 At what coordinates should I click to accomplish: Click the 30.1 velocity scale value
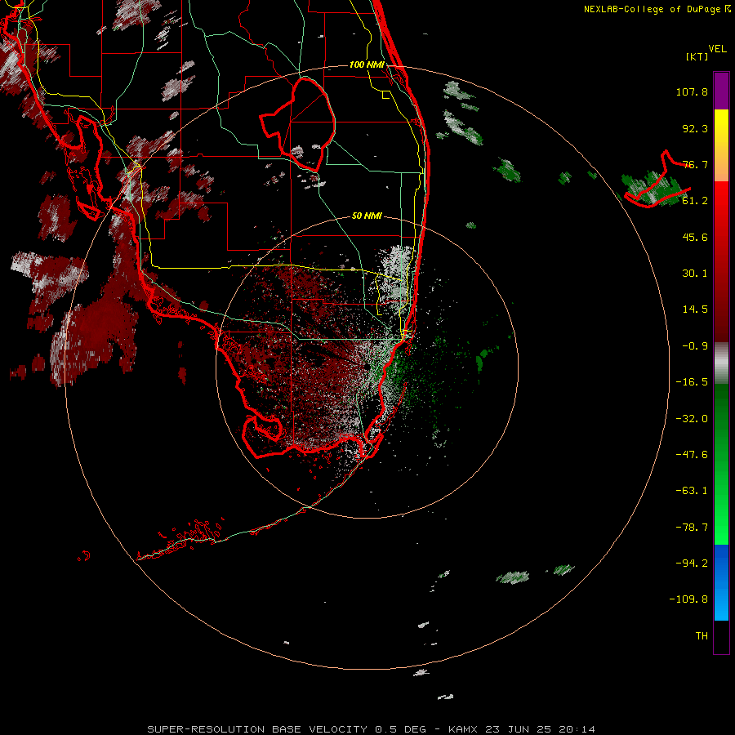[x=695, y=274]
